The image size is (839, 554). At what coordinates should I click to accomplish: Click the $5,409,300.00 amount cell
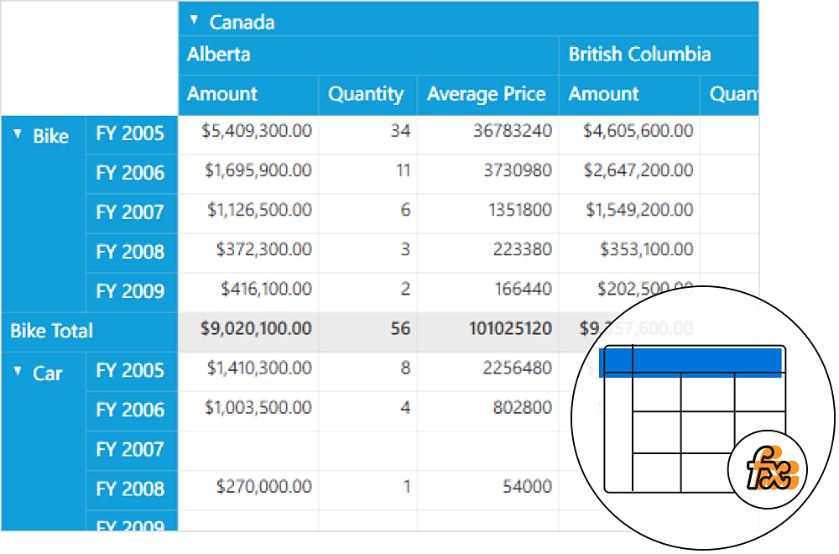coord(257,131)
